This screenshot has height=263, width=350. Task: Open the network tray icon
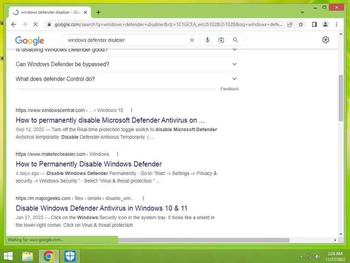click(310, 256)
